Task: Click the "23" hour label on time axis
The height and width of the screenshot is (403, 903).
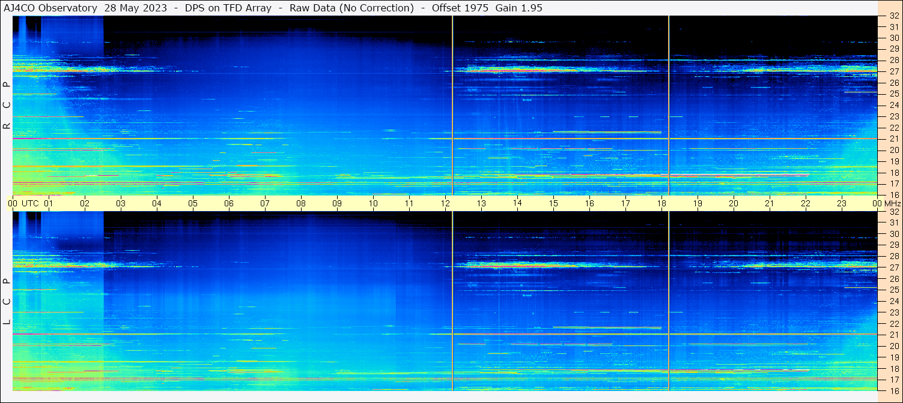Action: pyautogui.click(x=842, y=203)
